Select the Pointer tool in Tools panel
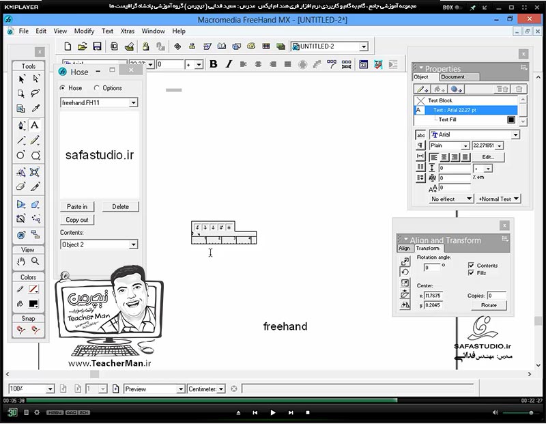Viewport: 546px width, 424px height. [21, 79]
